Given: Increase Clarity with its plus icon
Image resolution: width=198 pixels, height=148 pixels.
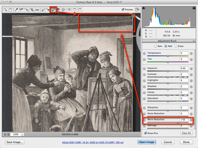Looking at the screenshot, I should click(x=191, y=93).
